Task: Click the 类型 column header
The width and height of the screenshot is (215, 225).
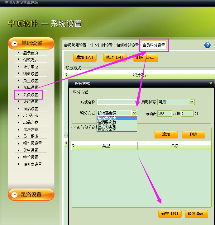Action: (106, 146)
